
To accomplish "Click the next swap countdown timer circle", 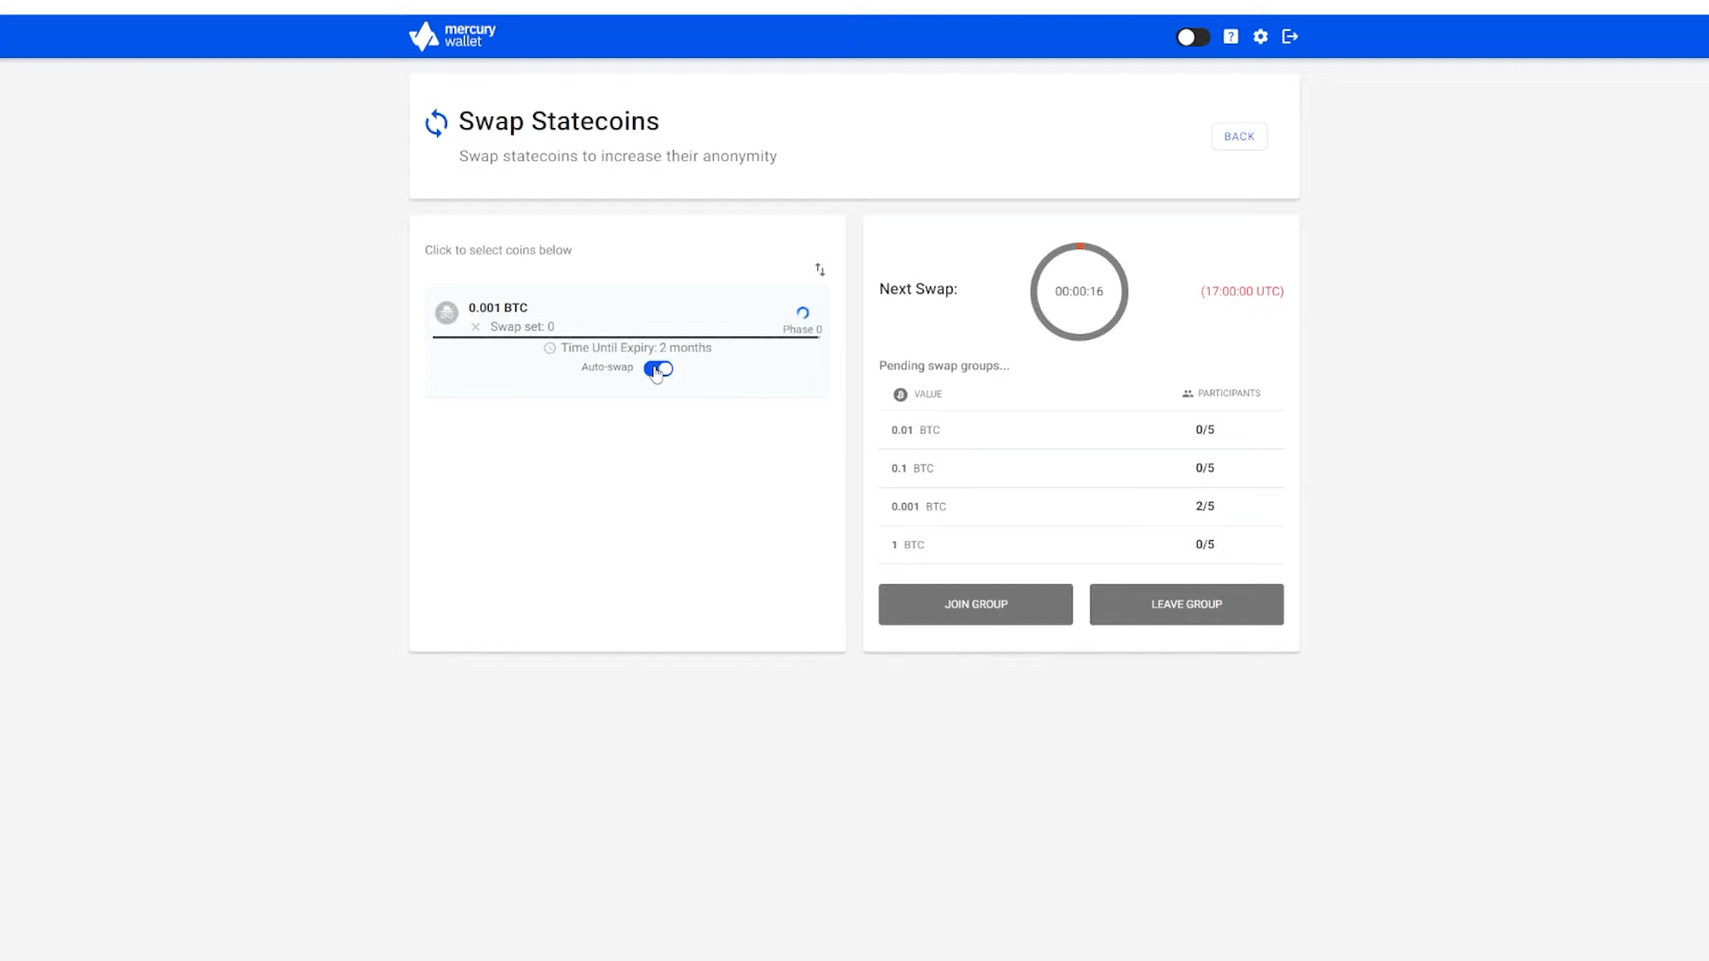I will tap(1079, 291).
